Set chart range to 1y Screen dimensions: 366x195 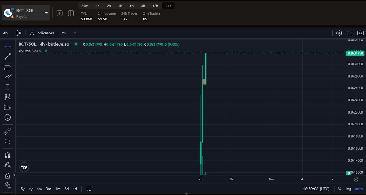click(x=30, y=189)
